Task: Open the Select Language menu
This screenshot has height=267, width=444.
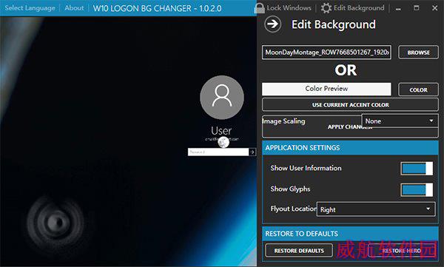Action: [x=30, y=8]
